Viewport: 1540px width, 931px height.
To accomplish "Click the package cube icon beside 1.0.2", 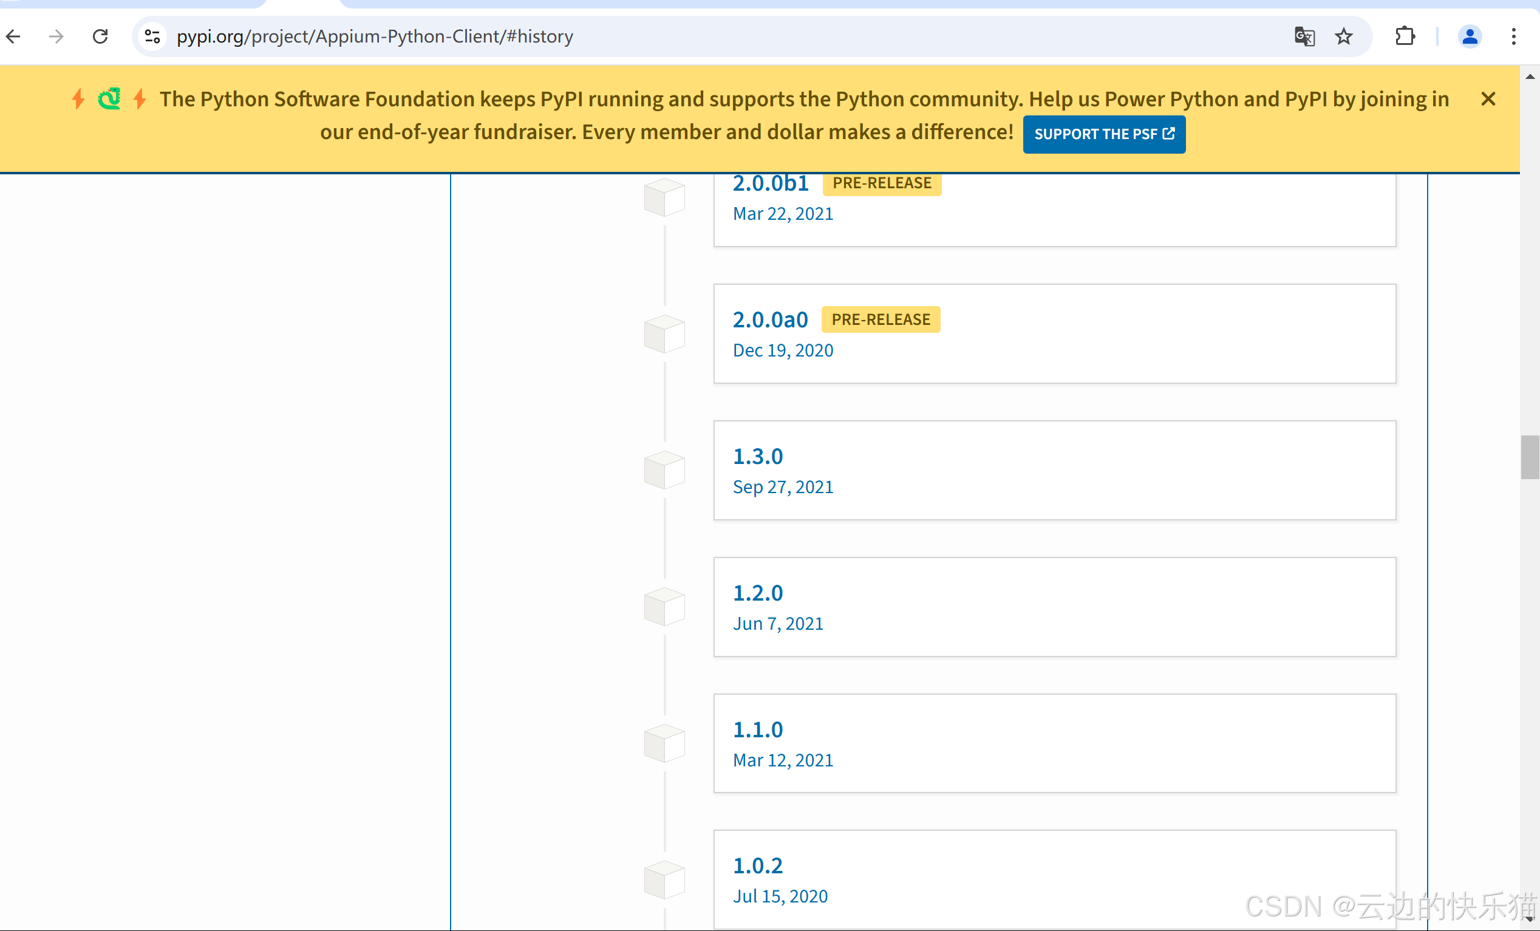I will click(x=664, y=880).
